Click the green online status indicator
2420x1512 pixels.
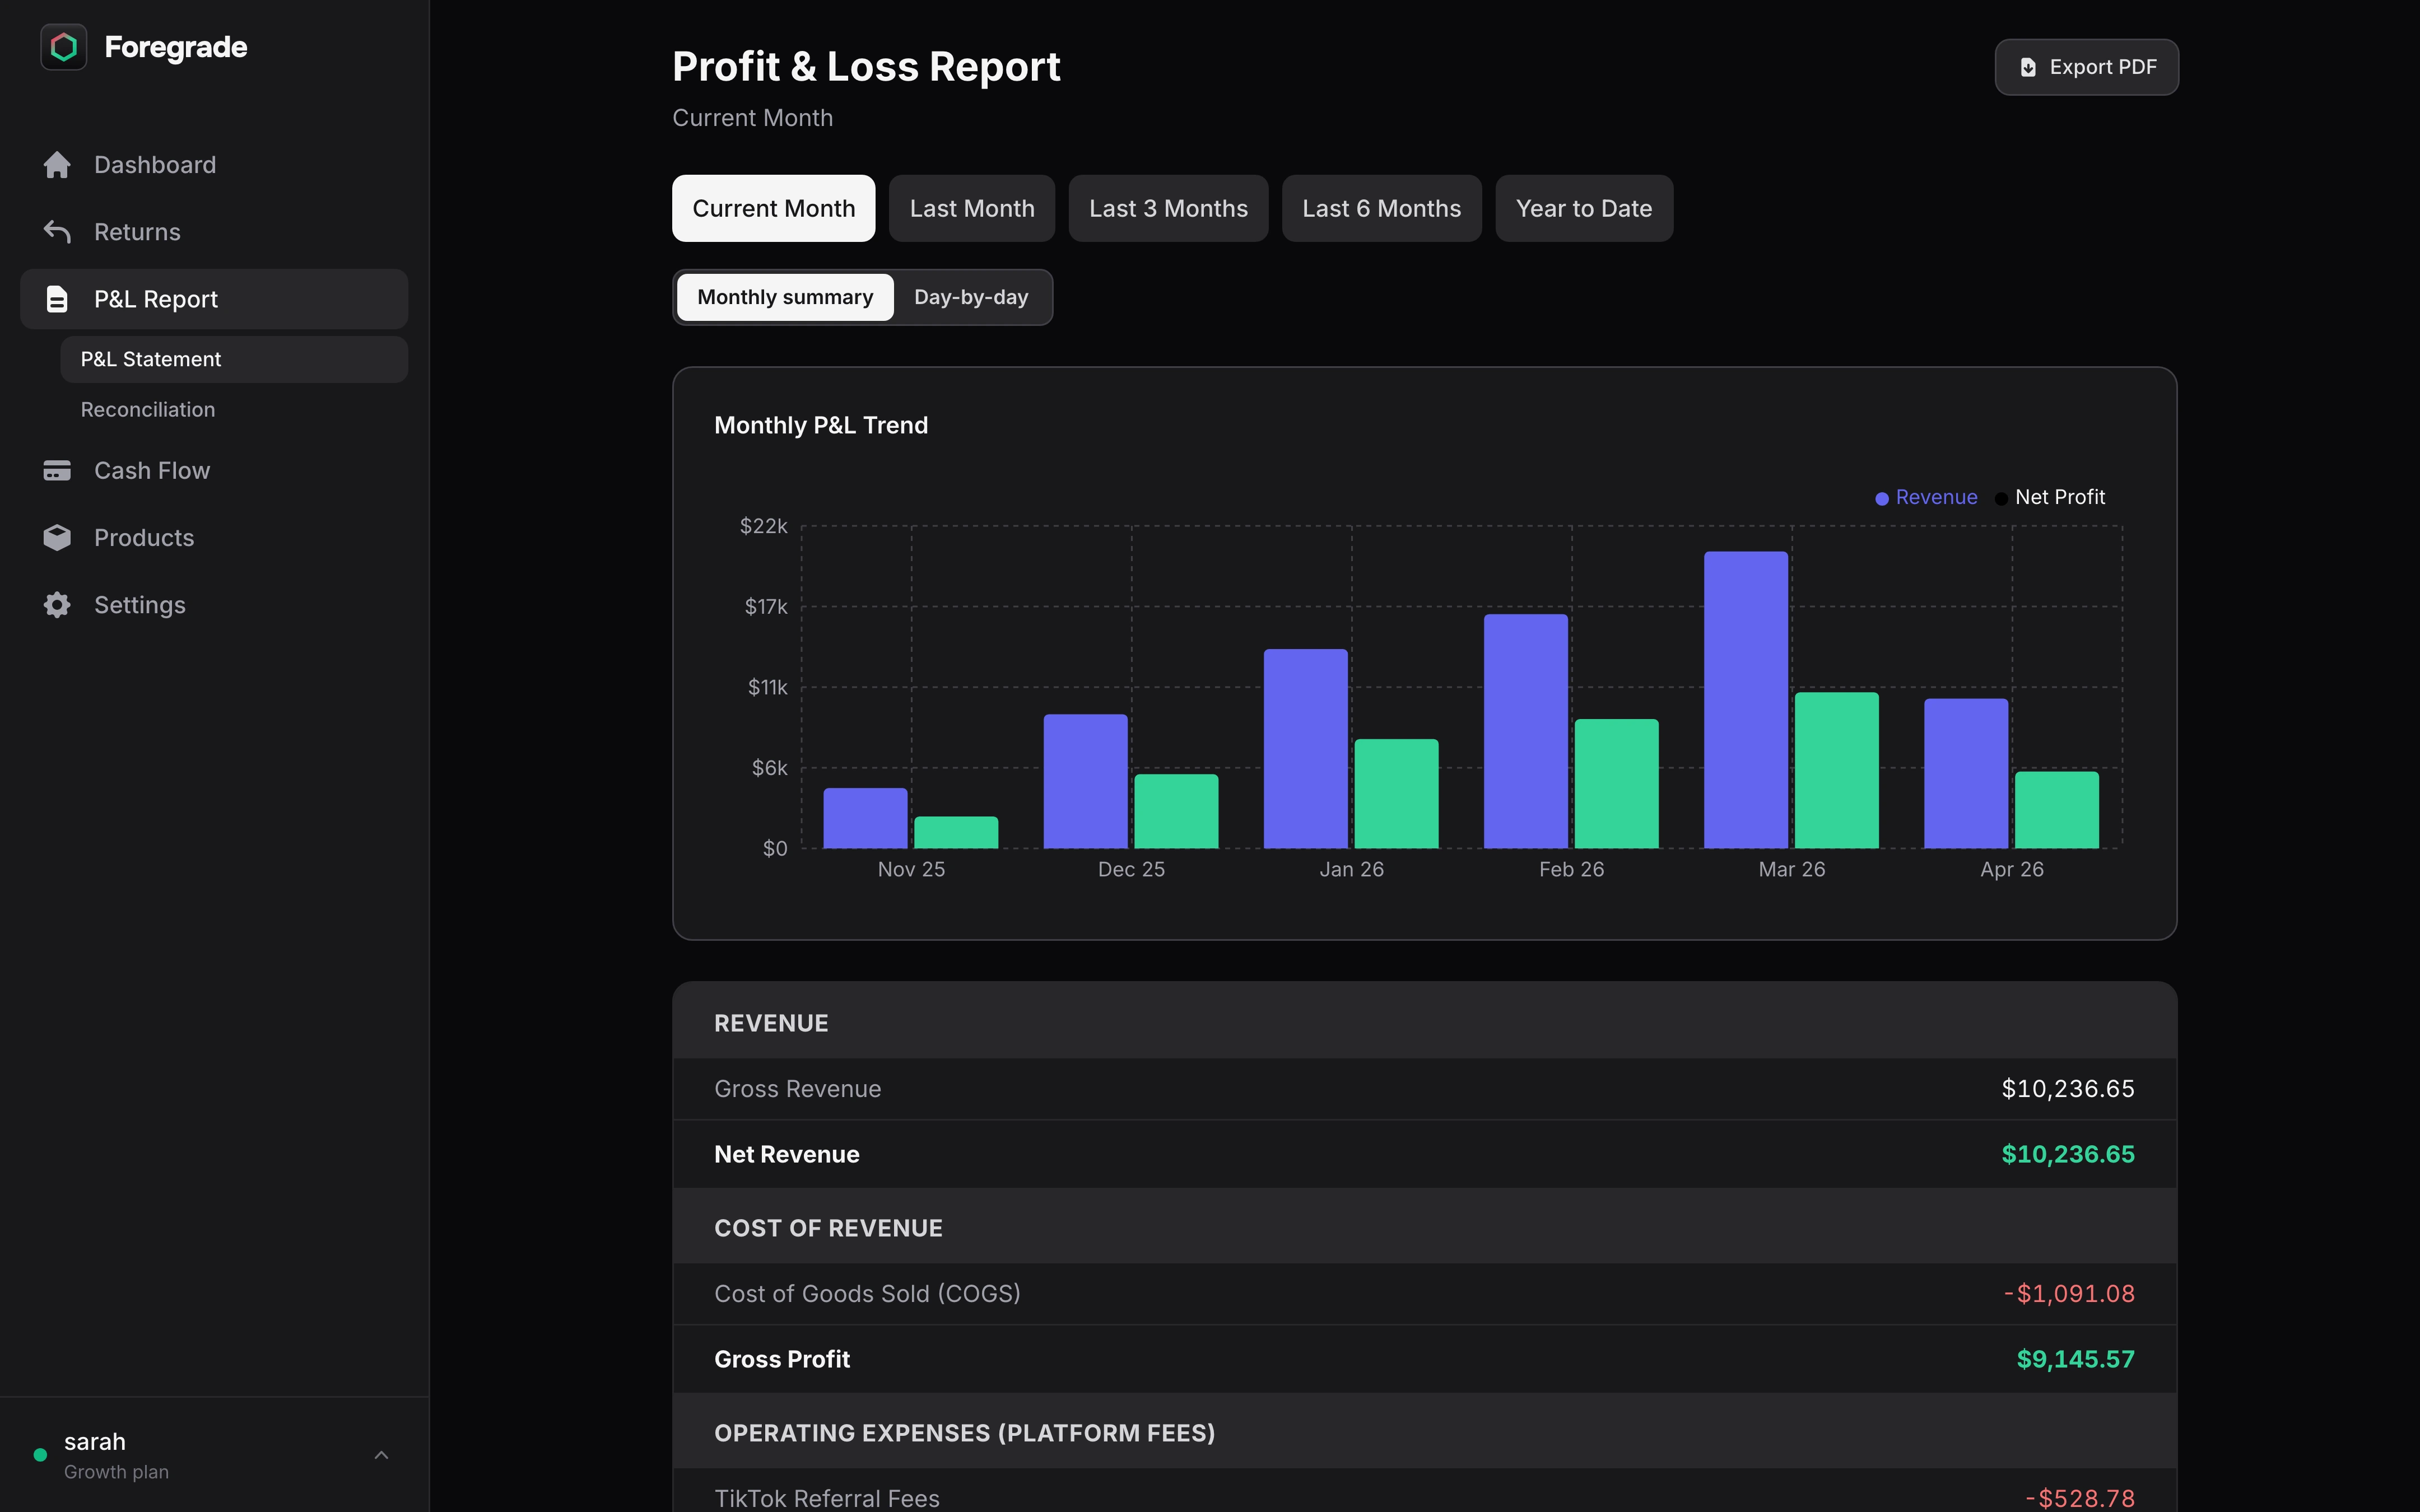tap(41, 1454)
